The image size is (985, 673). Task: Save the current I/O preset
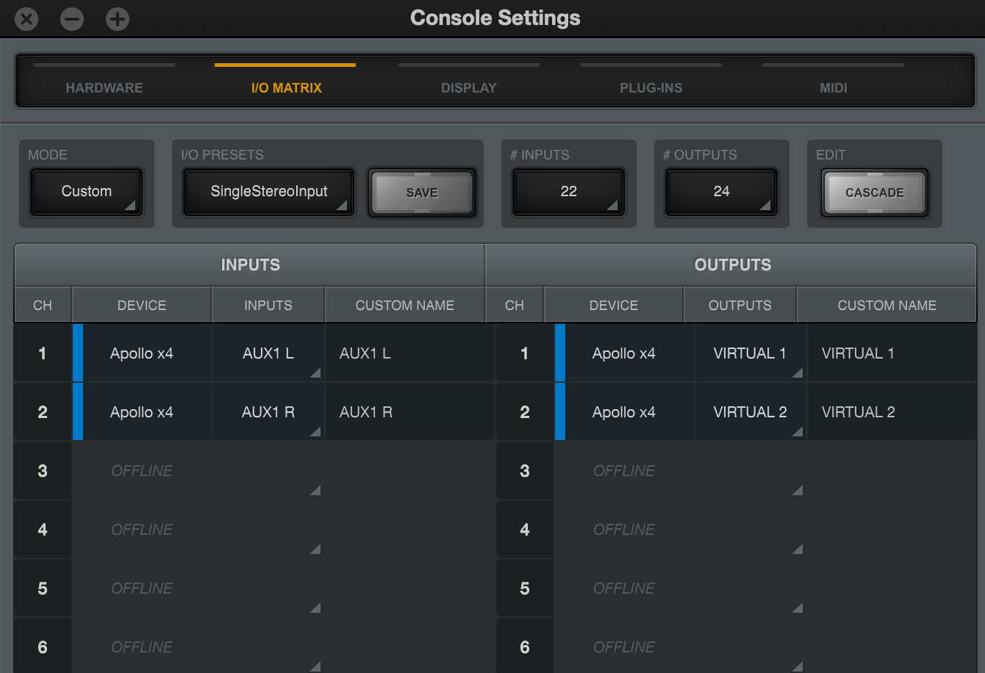(x=421, y=192)
